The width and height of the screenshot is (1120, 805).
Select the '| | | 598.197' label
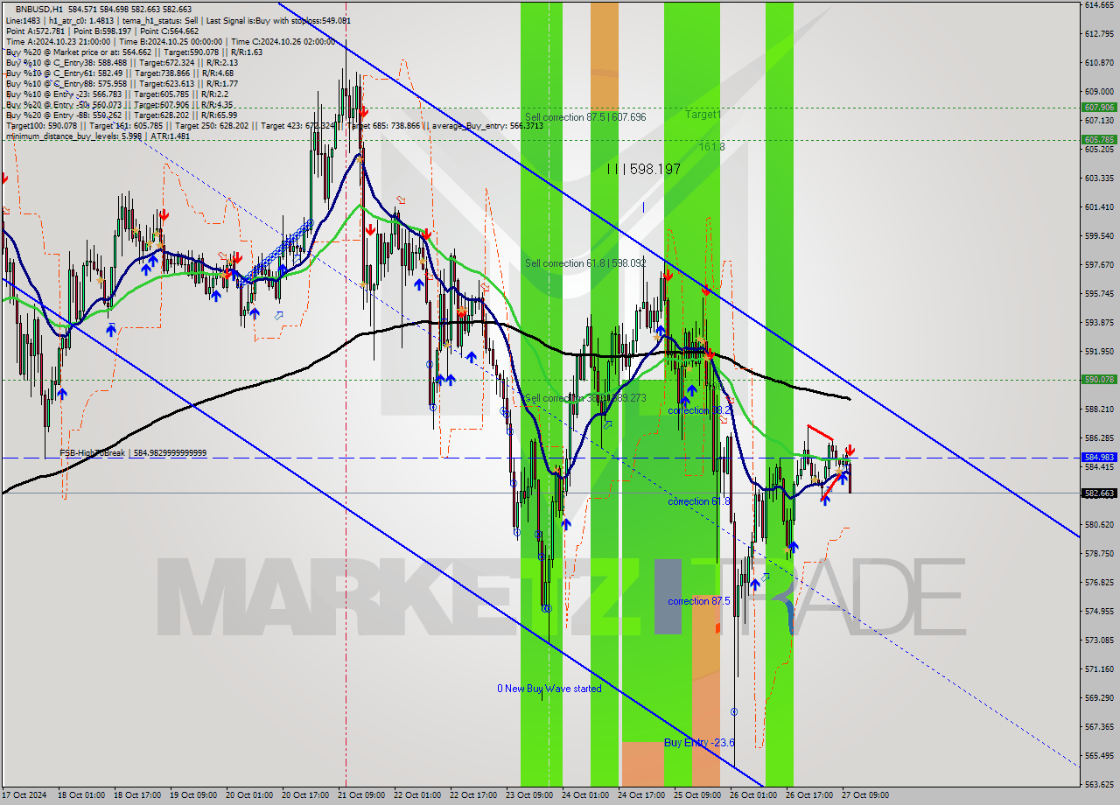coord(643,169)
